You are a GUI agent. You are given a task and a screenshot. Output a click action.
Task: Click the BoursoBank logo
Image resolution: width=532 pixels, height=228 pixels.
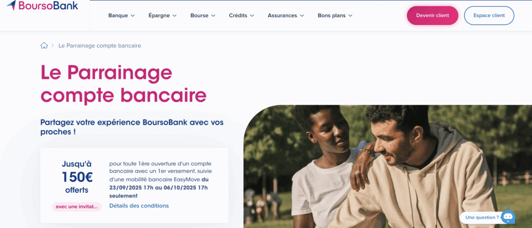pos(43,5)
